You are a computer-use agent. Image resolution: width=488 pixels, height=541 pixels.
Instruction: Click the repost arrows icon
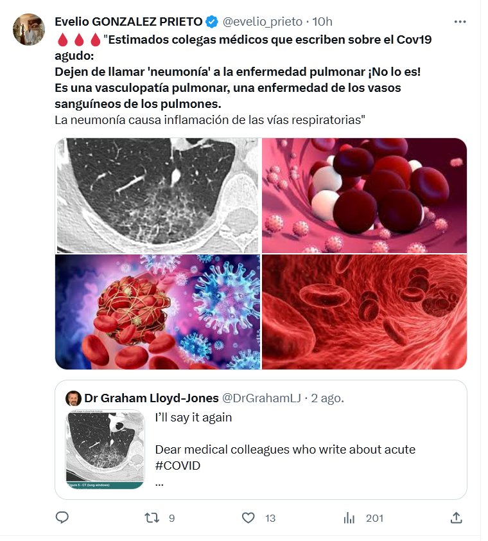click(152, 517)
